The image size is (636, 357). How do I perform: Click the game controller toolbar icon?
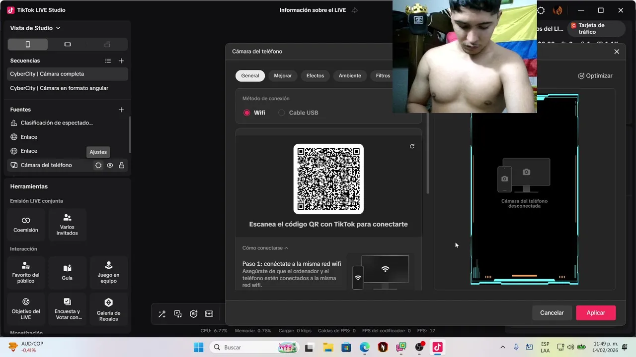click(x=209, y=314)
